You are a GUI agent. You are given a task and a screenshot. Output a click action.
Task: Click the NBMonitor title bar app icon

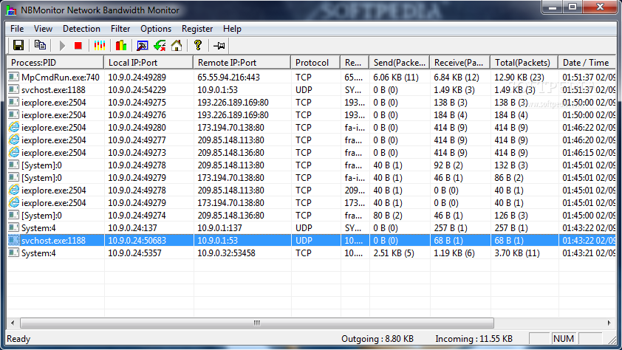[11, 10]
